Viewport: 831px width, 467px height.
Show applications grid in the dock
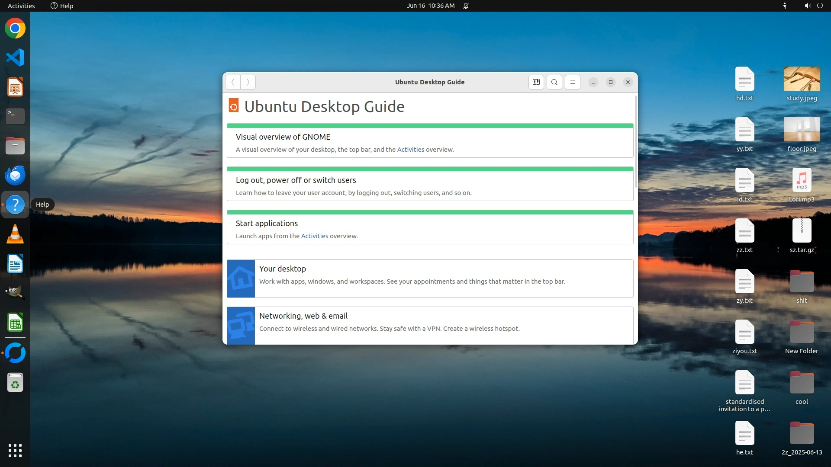[15, 450]
